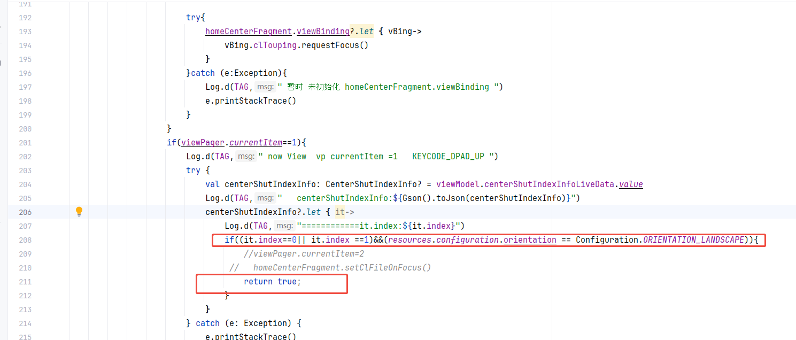
Task: Click viewModel on line 204
Action: pos(458,184)
